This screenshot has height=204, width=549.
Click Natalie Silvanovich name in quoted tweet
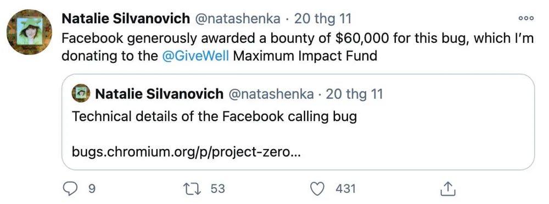point(159,94)
